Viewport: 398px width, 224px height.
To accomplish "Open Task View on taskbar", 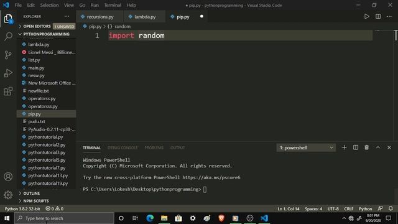I will (135, 218).
